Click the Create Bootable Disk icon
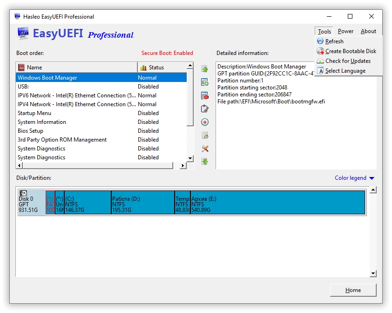This screenshot has width=392, height=313. (320, 51)
